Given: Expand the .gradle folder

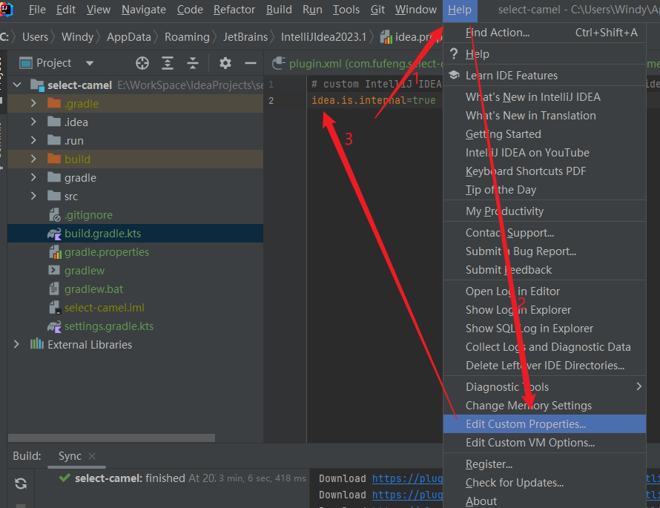Looking at the screenshot, I should point(33,104).
